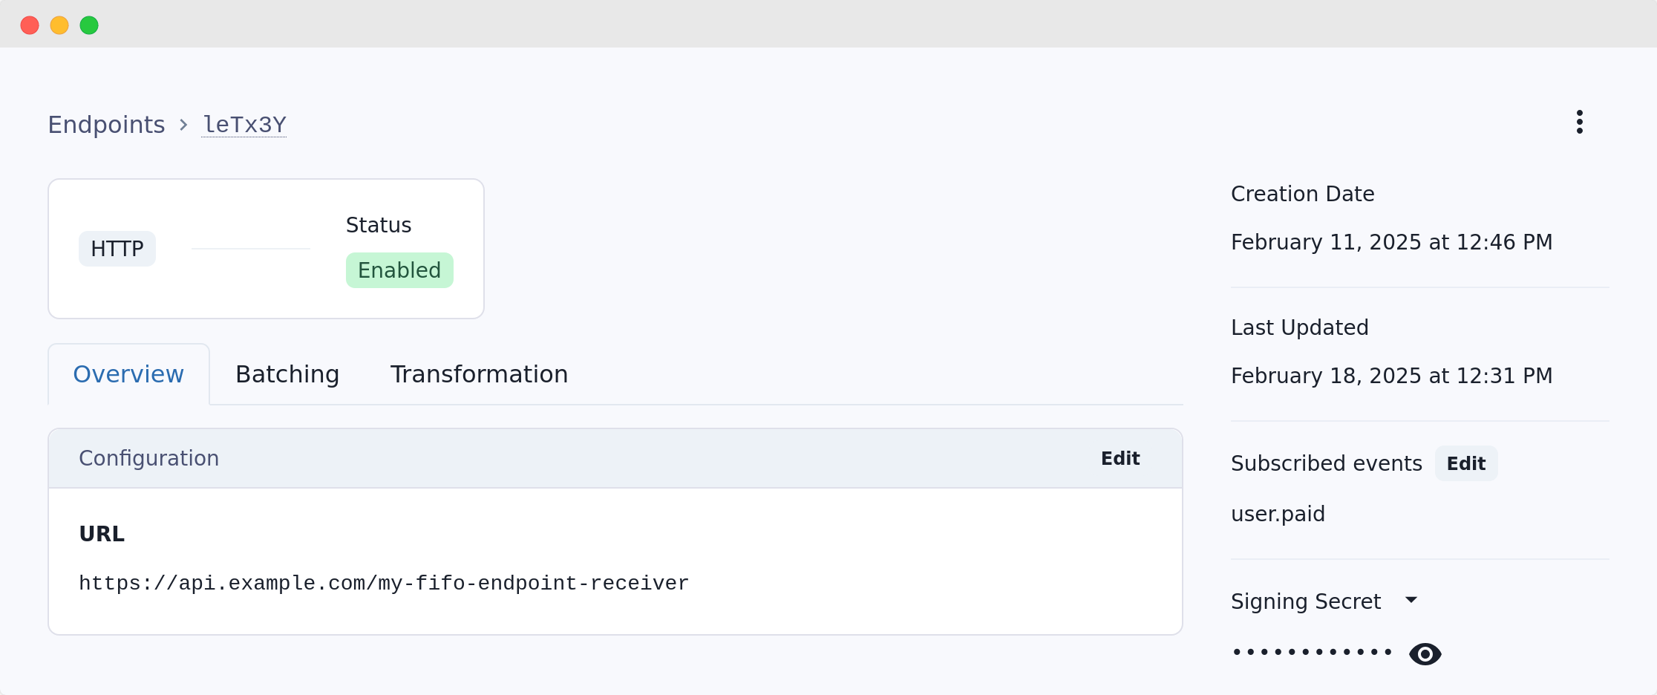Click the leTx3Y endpoint name
The height and width of the screenshot is (695, 1657).
pos(244,124)
